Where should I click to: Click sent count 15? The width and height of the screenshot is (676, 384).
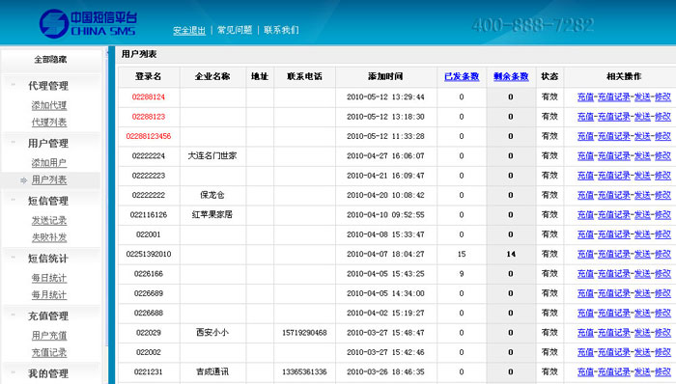(x=462, y=254)
